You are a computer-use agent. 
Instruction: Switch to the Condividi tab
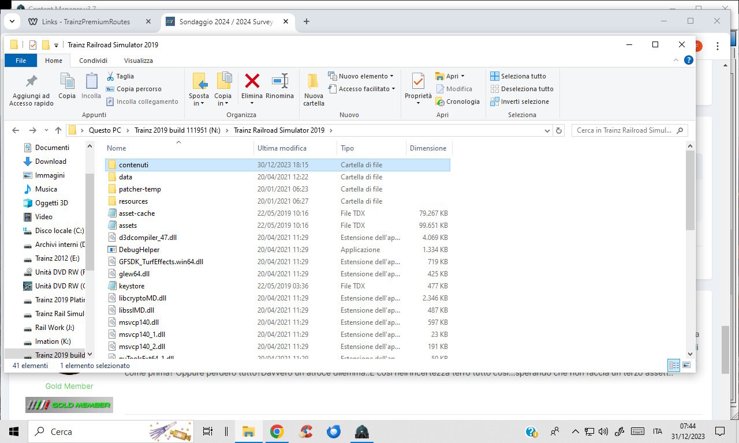coord(93,61)
